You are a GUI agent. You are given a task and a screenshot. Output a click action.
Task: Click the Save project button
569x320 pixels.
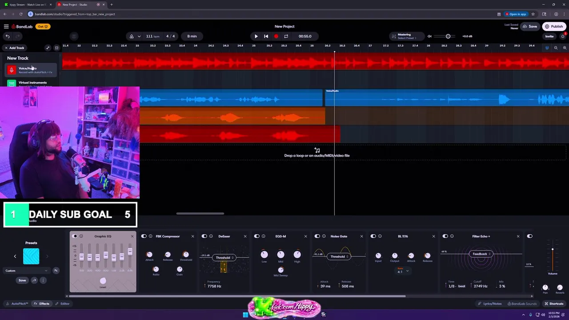(530, 27)
